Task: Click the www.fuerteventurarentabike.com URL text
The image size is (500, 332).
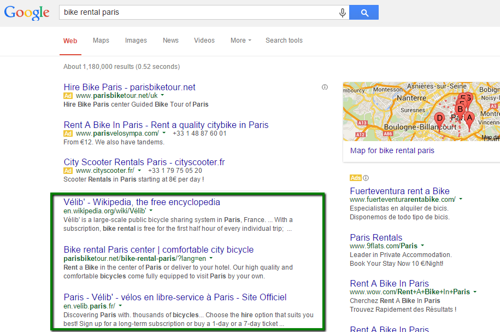Action: [x=403, y=200]
